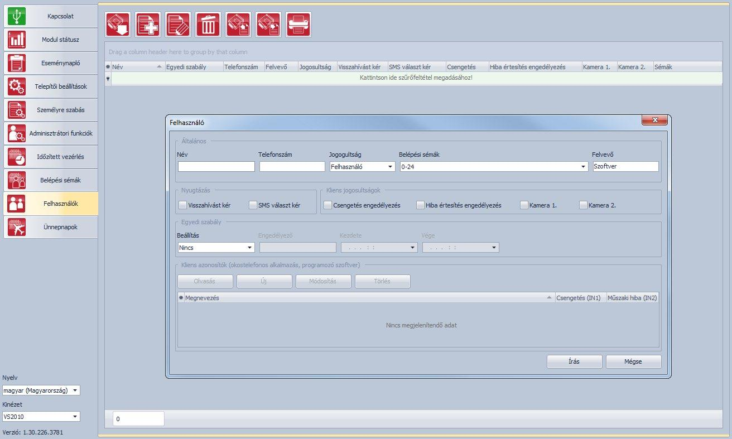Viewport: 732px width, 439px height.
Task: Click the Sémák column header
Action: tap(688, 67)
